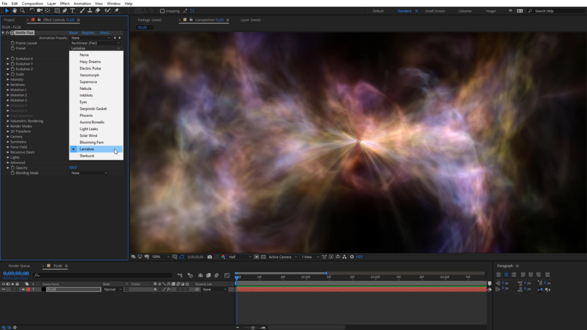Click the Reset link for Mettle Flux
Image resolution: width=587 pixels, height=330 pixels.
73,33
